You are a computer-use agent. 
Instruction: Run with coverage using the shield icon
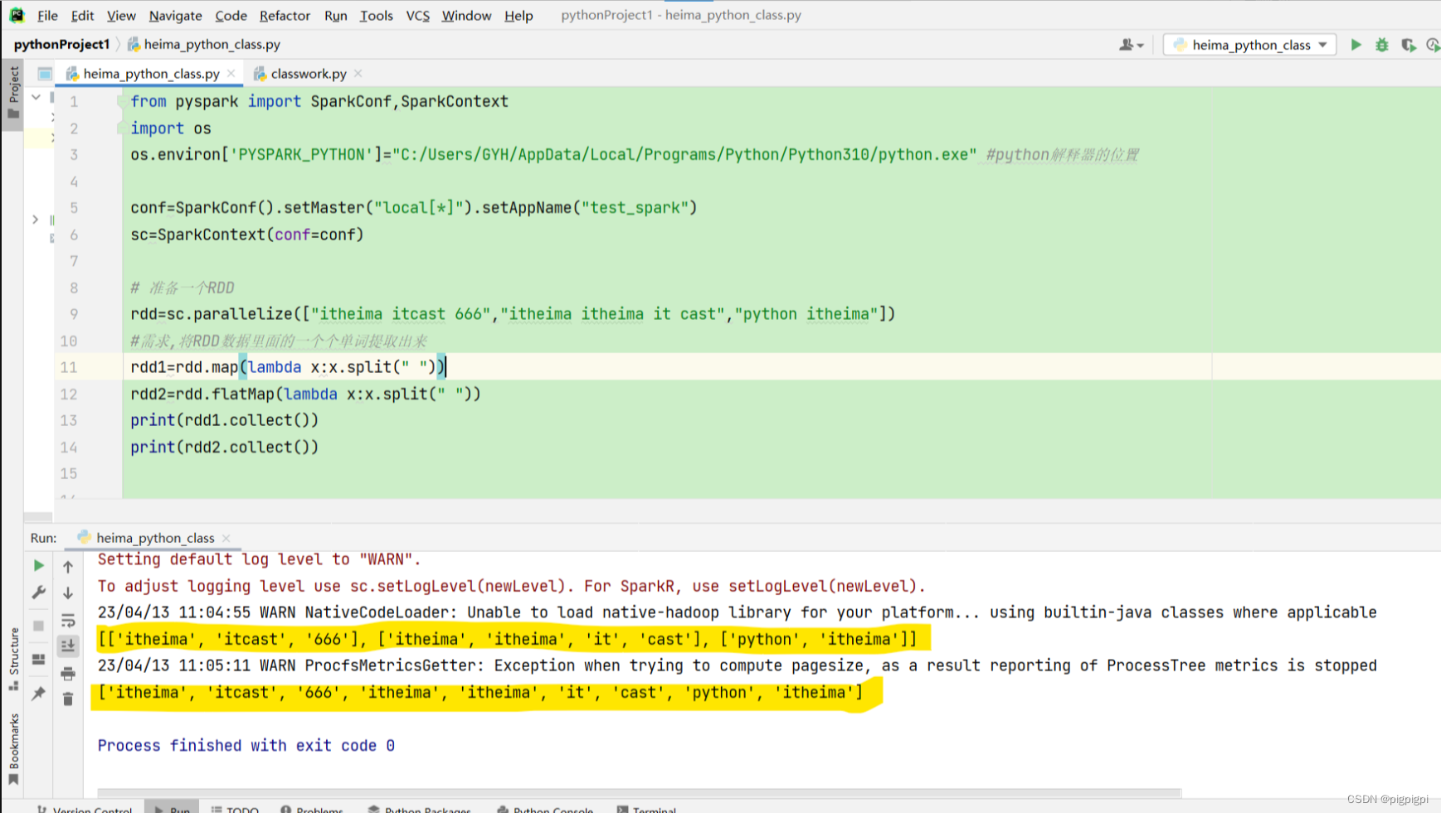1408,45
